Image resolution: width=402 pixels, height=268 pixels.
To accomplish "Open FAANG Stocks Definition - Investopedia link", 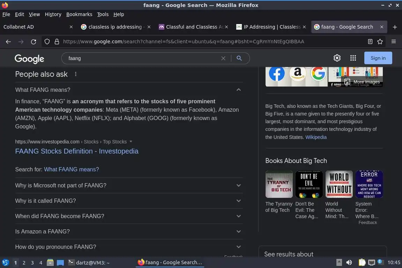I will coord(77,151).
